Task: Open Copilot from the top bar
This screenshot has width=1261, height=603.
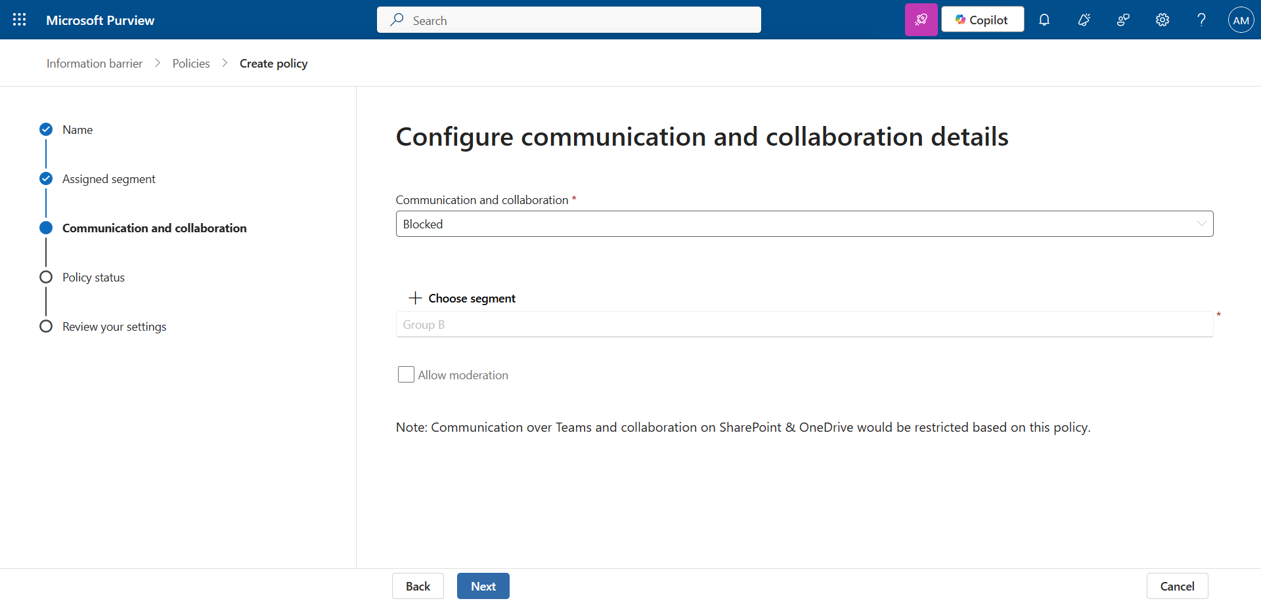Action: click(982, 20)
